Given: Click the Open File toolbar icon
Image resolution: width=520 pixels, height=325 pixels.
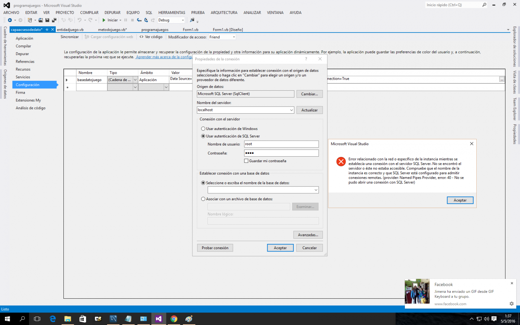Looking at the screenshot, I should [41, 20].
